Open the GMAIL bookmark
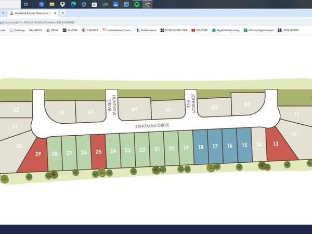This screenshot has height=234, width=312. click(35, 30)
